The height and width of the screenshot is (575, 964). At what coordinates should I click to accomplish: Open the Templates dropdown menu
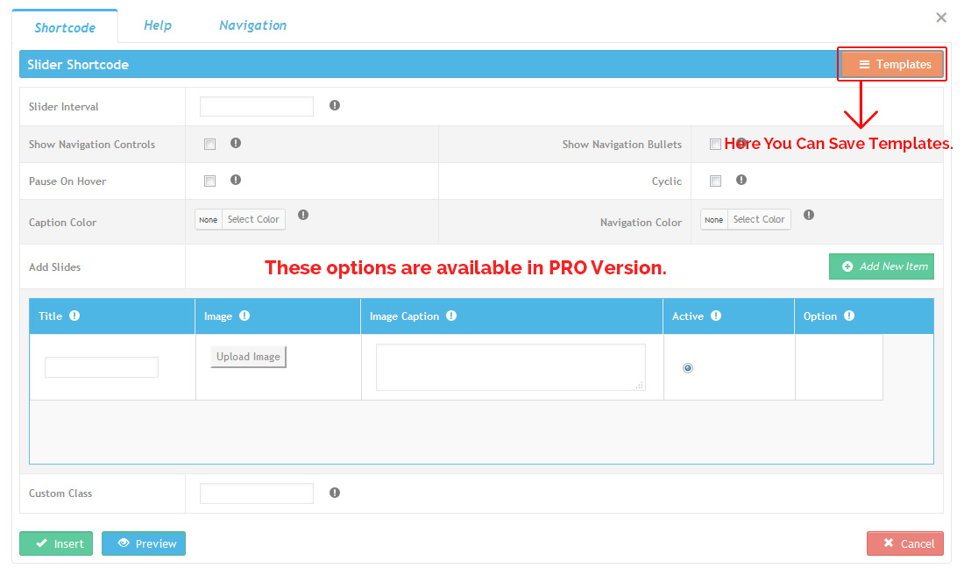click(892, 64)
